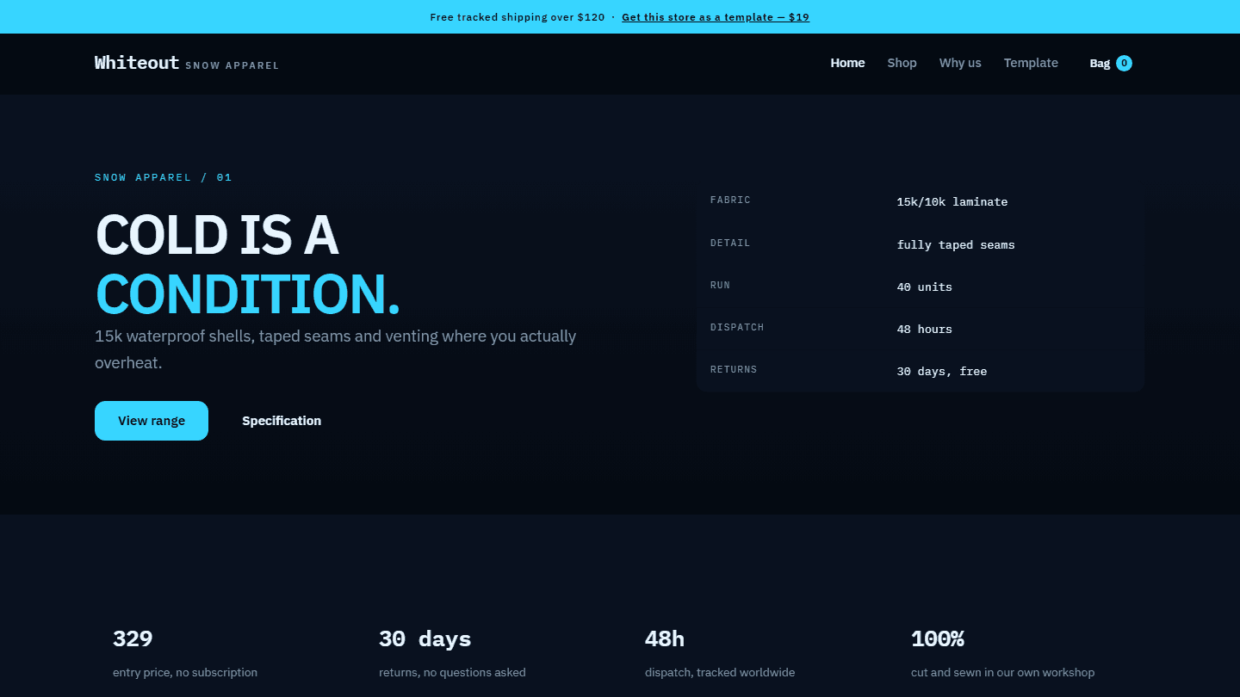1240x697 pixels.
Task: Open the Template nav link
Action: (1031, 63)
